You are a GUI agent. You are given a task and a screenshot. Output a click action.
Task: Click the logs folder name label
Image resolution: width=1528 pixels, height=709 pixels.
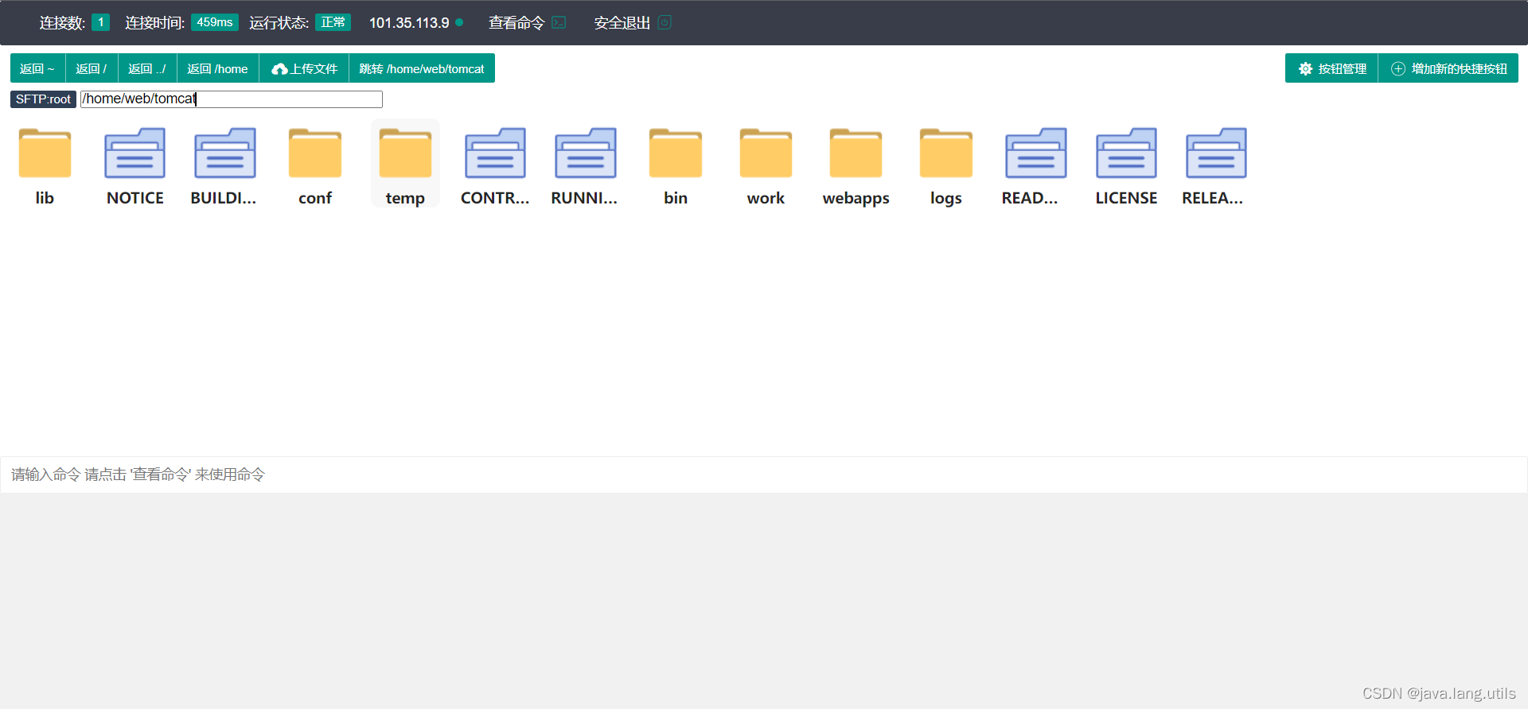click(946, 198)
